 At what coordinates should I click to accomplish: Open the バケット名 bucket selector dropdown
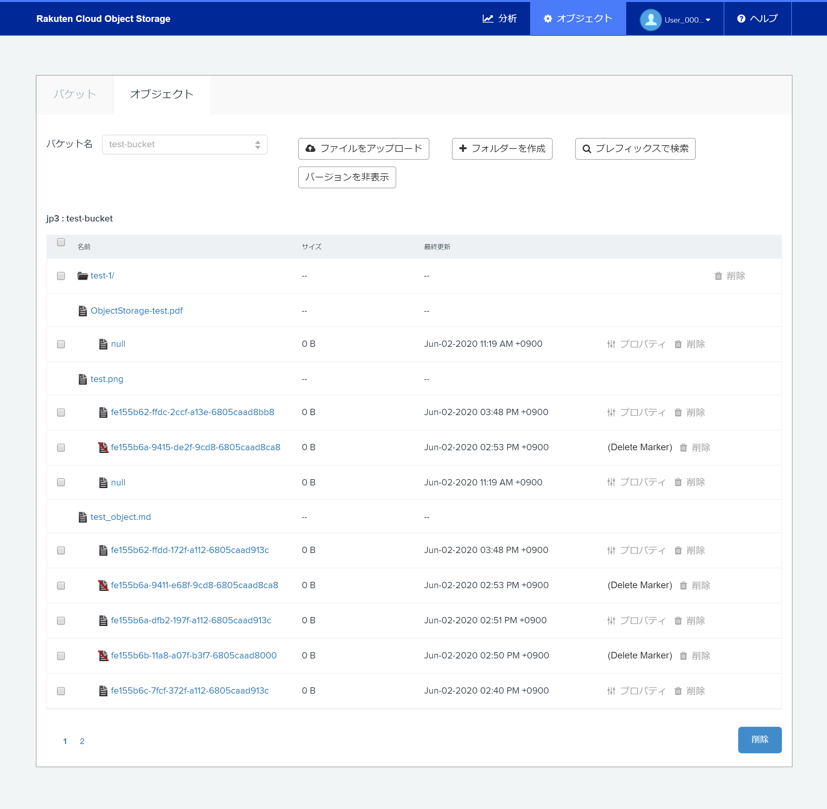click(x=185, y=145)
